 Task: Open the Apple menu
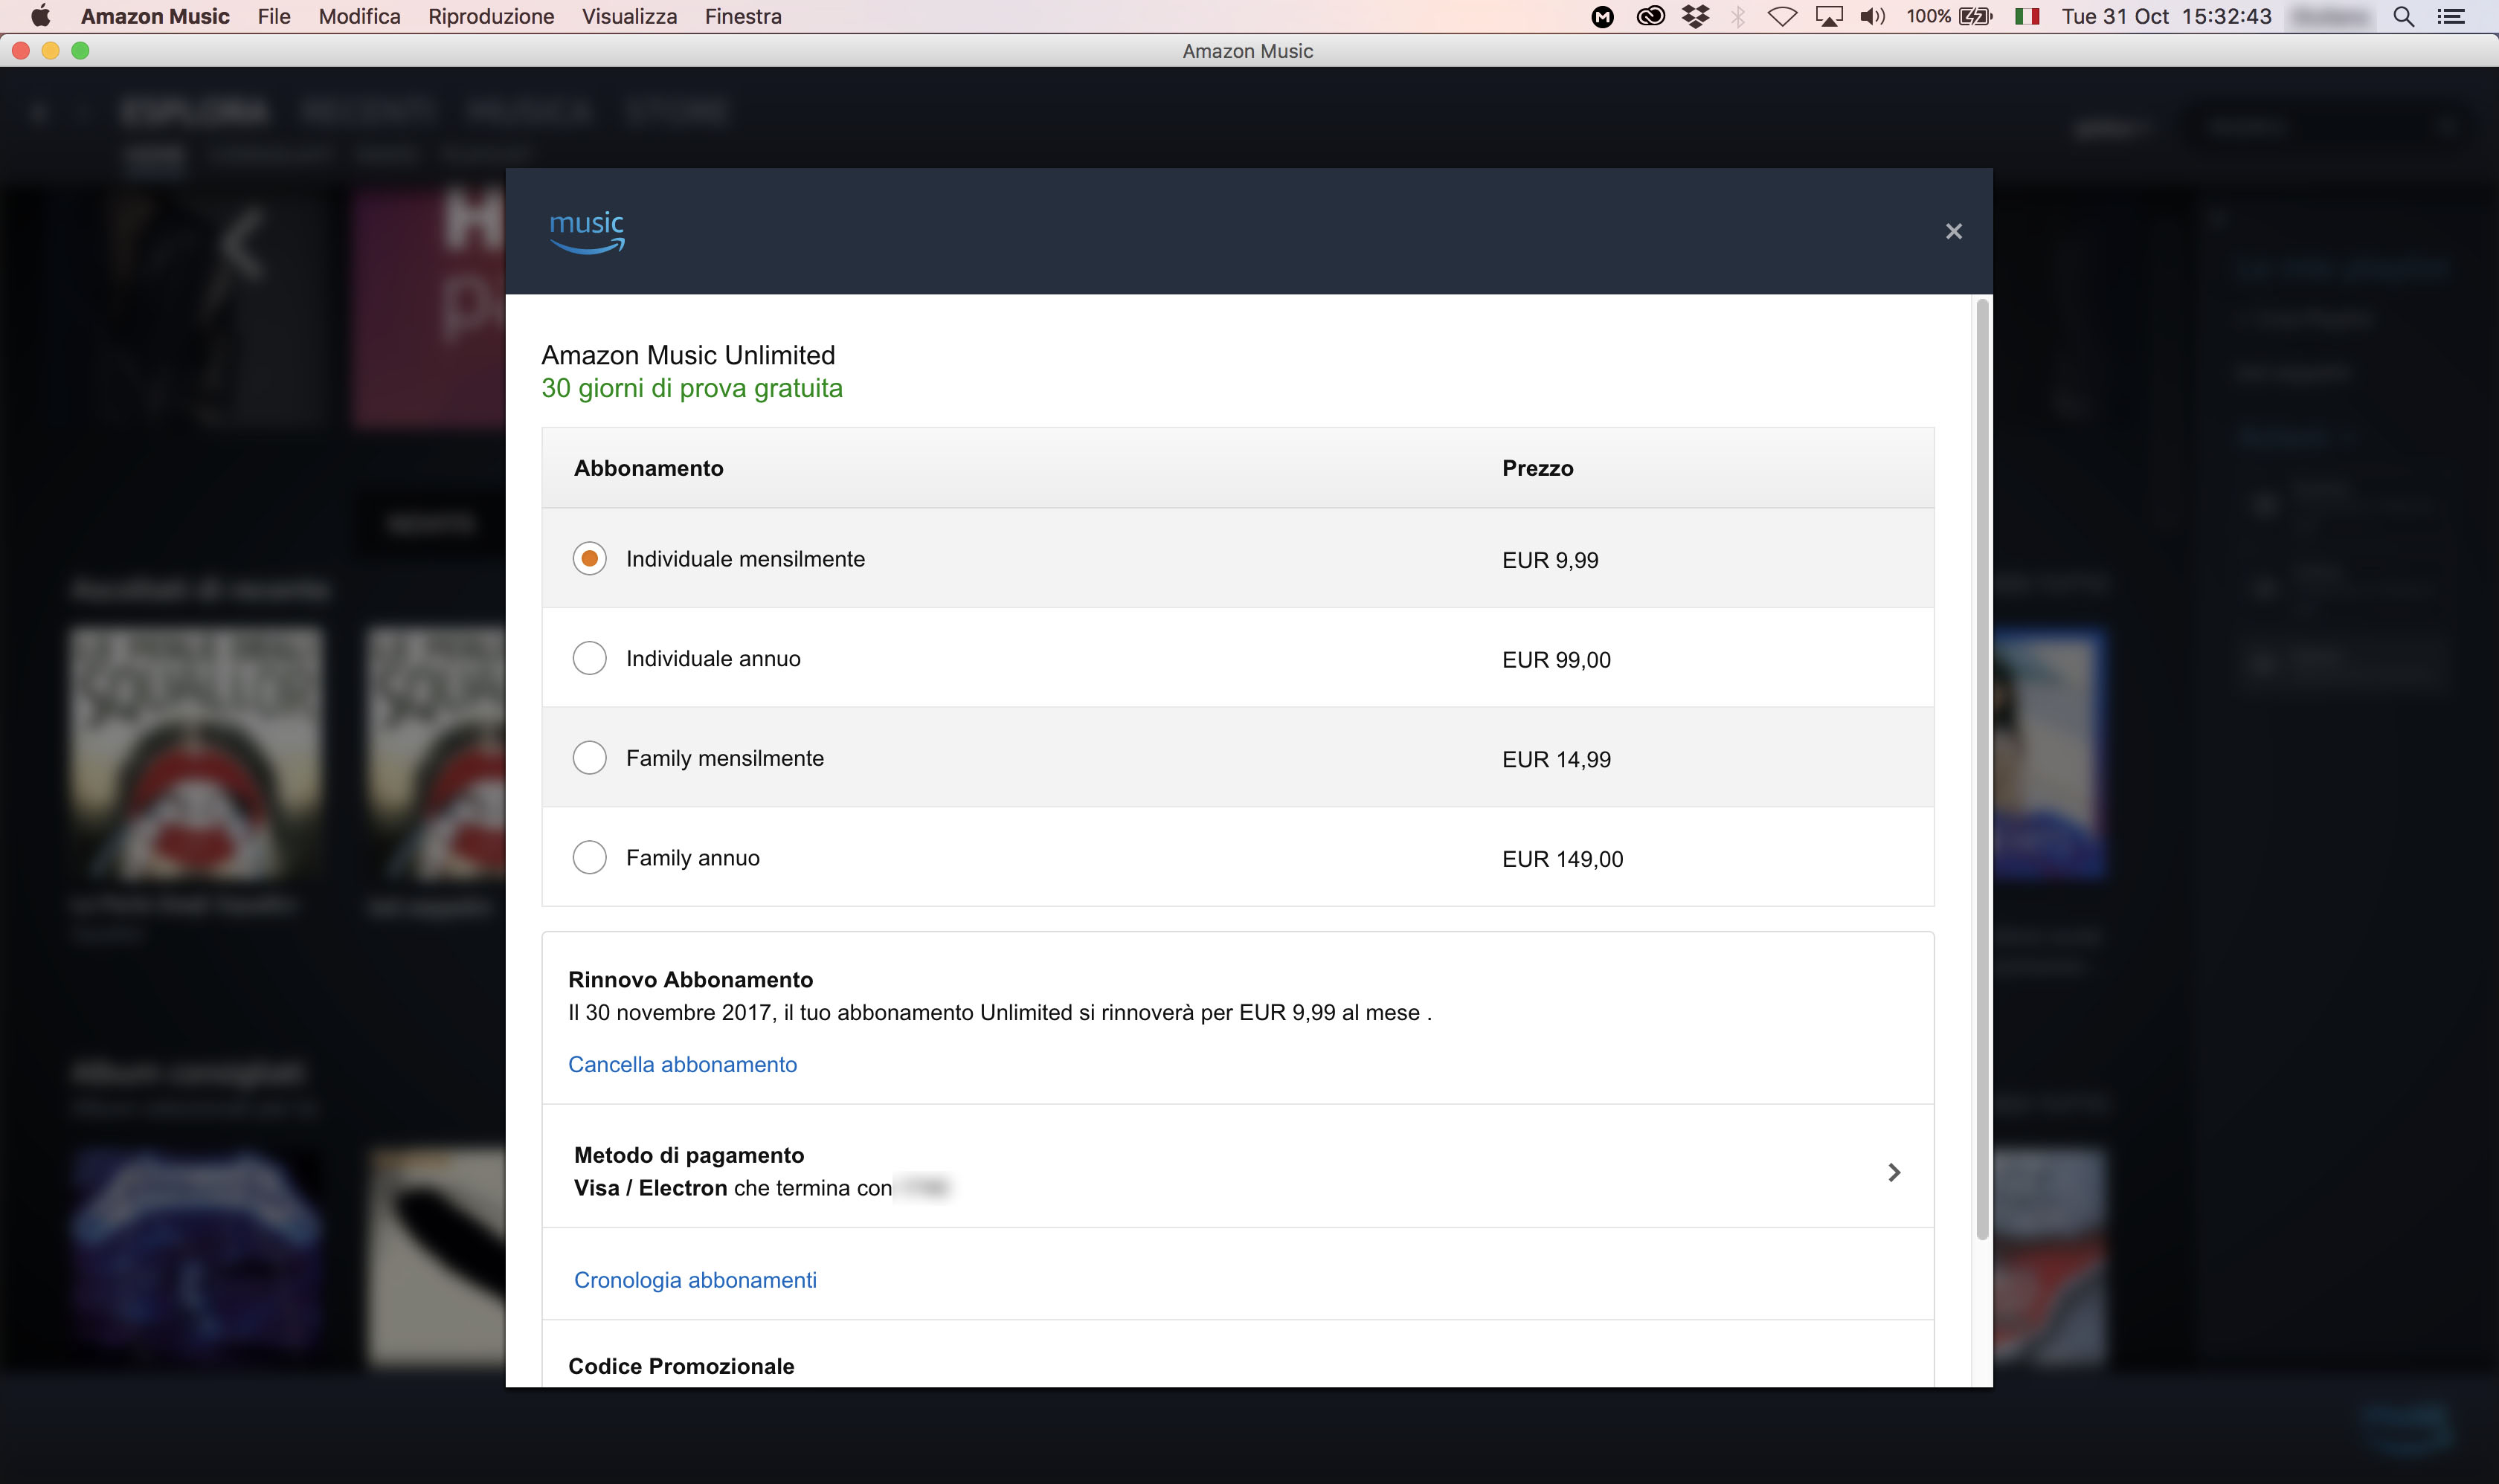tap(40, 16)
